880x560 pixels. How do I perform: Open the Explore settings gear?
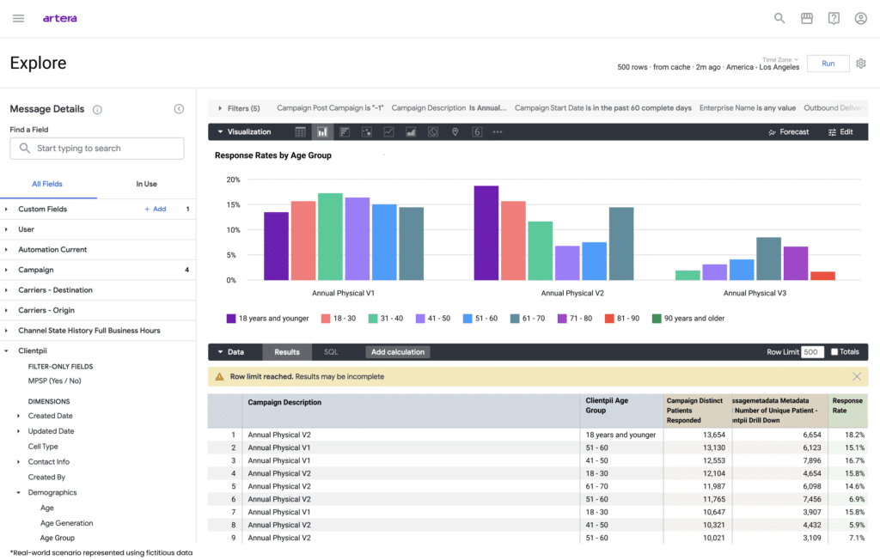coord(861,64)
